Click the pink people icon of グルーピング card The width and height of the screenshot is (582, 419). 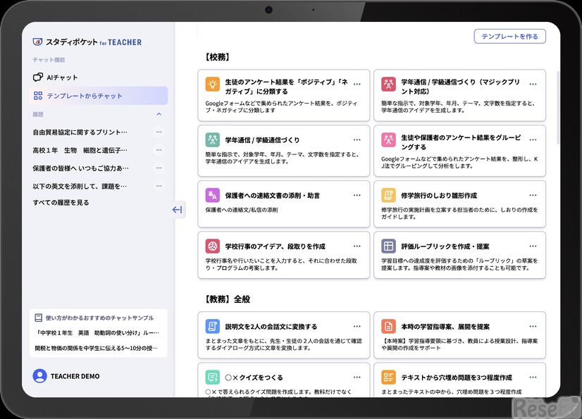click(x=389, y=140)
